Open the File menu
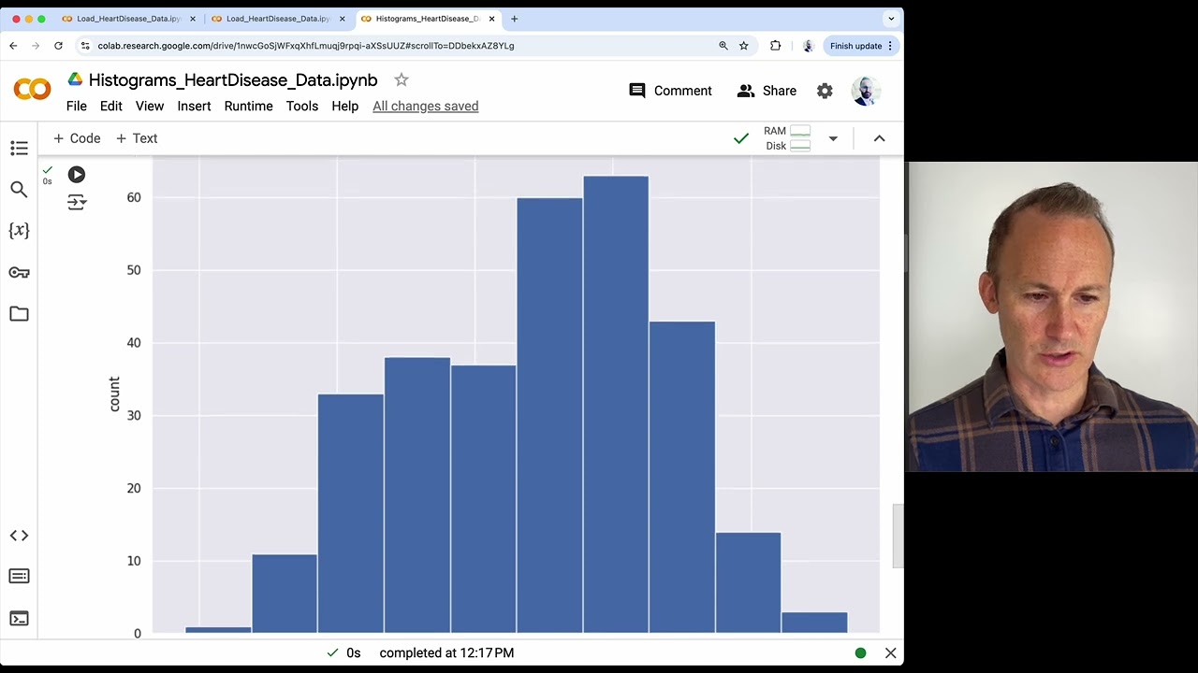The width and height of the screenshot is (1198, 673). pos(77,107)
